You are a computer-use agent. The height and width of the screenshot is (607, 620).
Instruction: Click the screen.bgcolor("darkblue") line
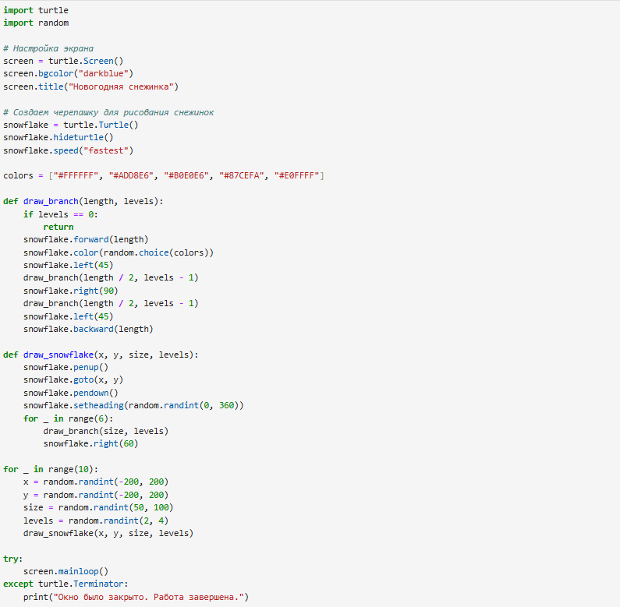tap(69, 74)
